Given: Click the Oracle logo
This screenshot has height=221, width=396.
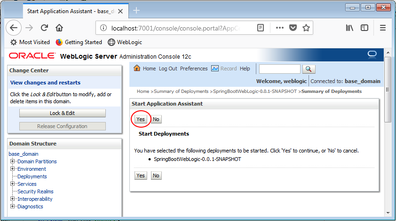Looking at the screenshot, I should pos(32,56).
